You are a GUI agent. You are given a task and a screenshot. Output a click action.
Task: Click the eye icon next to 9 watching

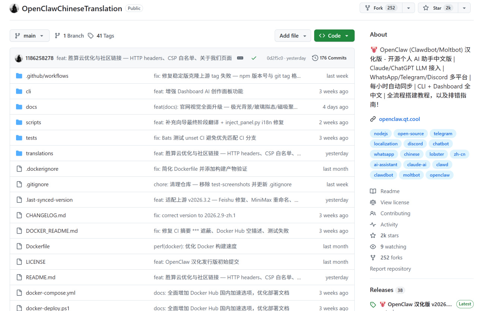pos(373,247)
